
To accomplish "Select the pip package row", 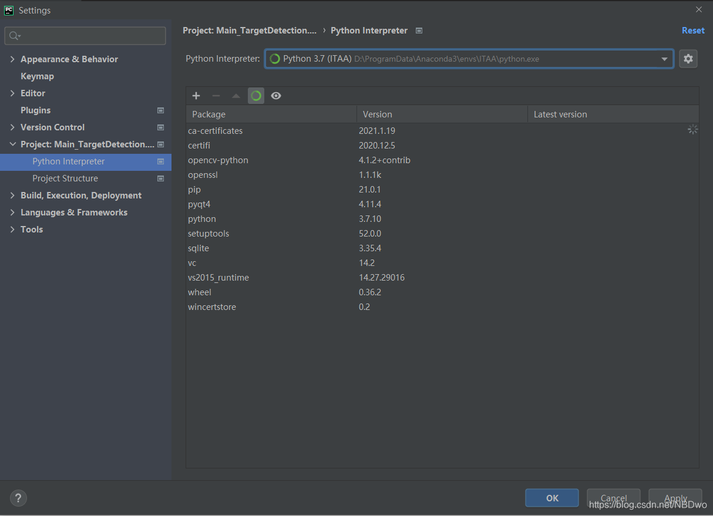I will tap(442, 190).
